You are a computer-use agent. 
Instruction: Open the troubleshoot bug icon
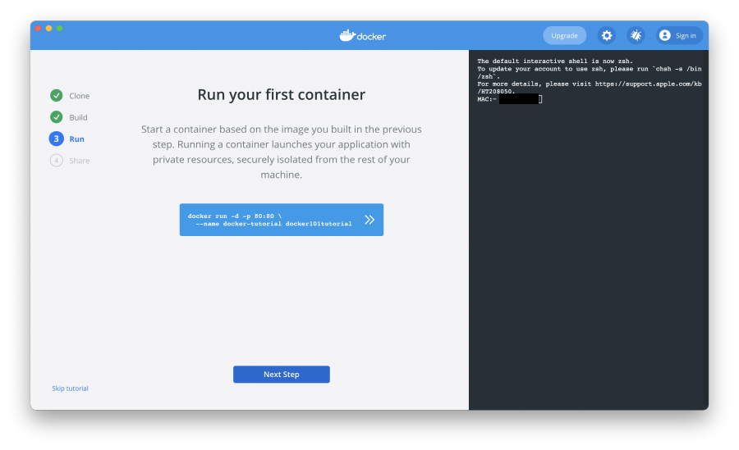636,35
